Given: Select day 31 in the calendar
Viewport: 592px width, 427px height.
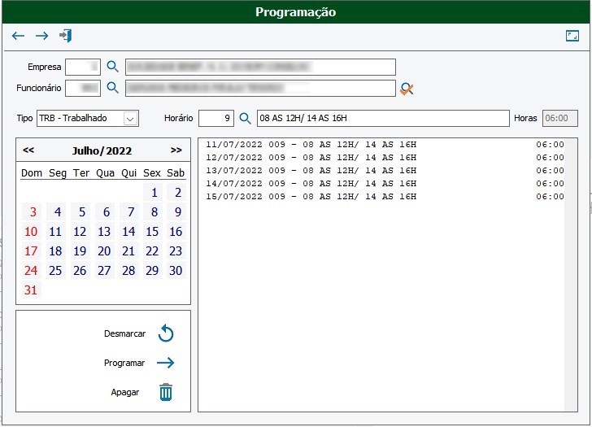Looking at the screenshot, I should [x=31, y=290].
